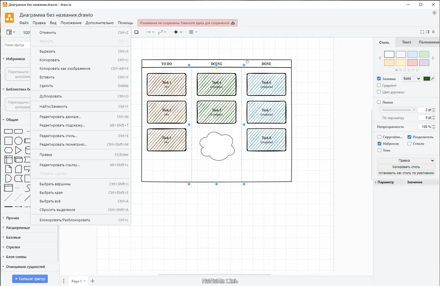440x286 pixels.
Task: Pick the triangle shape in palette
Action: [x=18, y=150]
